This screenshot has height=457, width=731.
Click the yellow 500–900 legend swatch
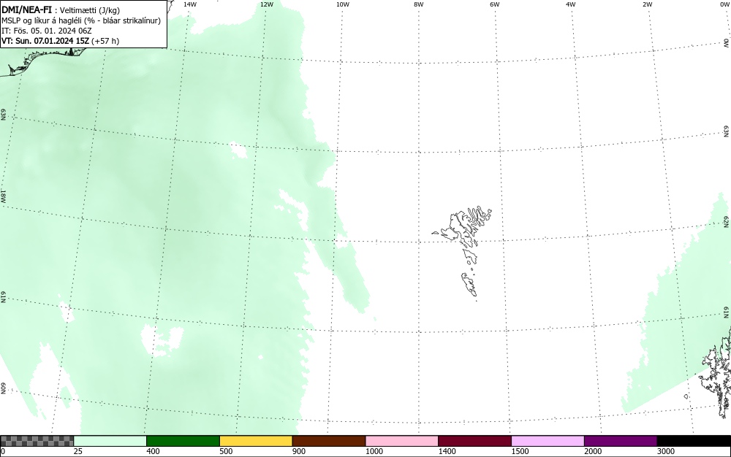click(x=256, y=441)
